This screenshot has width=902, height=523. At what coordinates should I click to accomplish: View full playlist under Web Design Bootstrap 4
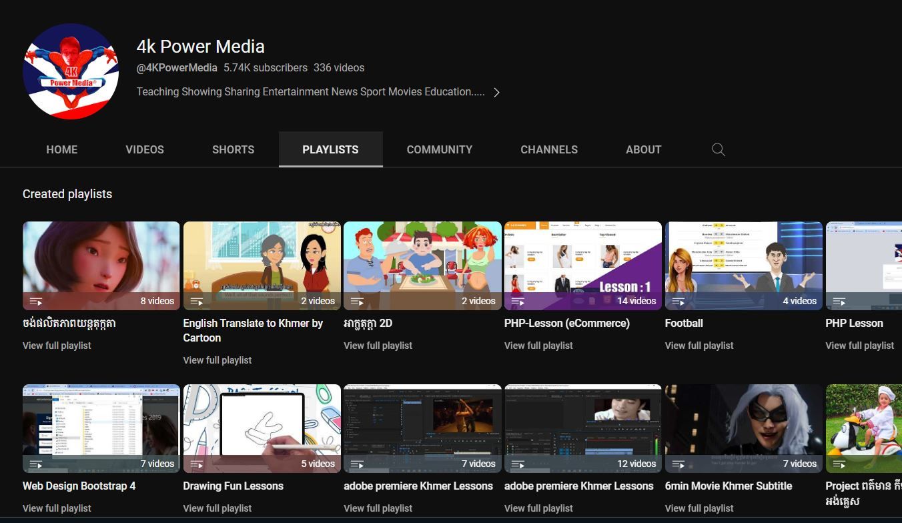(x=57, y=508)
